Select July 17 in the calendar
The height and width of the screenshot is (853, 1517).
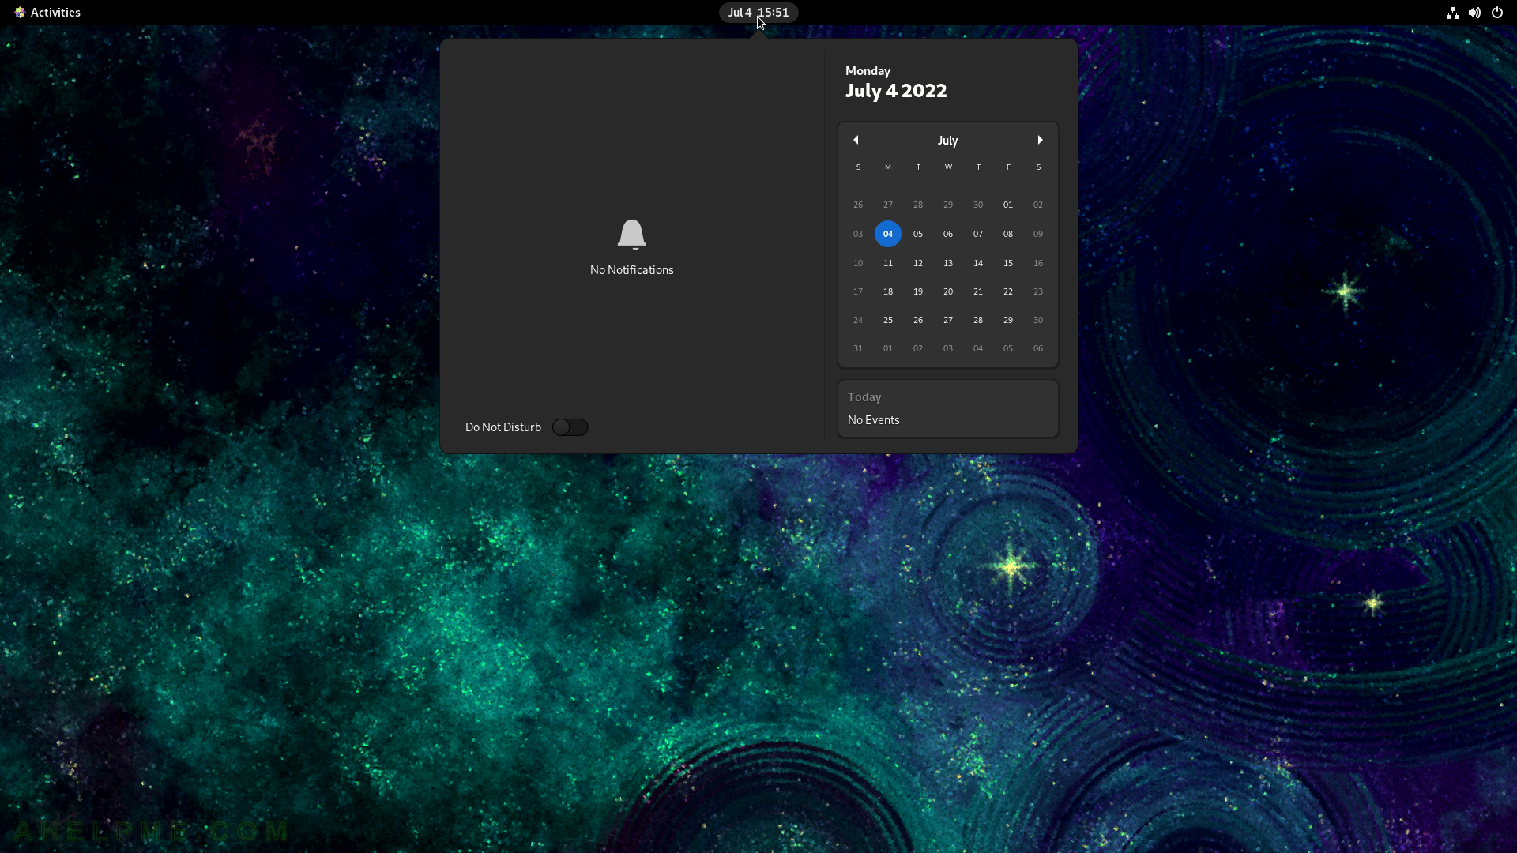point(858,291)
